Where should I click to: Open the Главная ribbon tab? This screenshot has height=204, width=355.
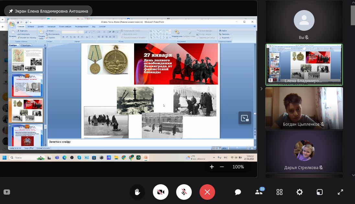coord(21,27)
